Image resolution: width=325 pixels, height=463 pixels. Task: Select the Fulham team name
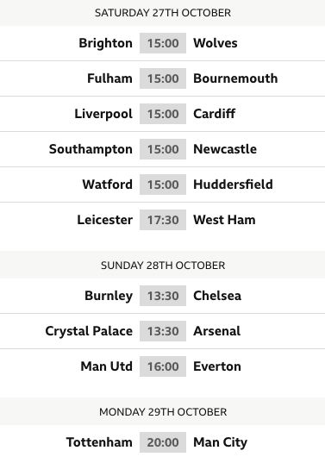coord(109,78)
